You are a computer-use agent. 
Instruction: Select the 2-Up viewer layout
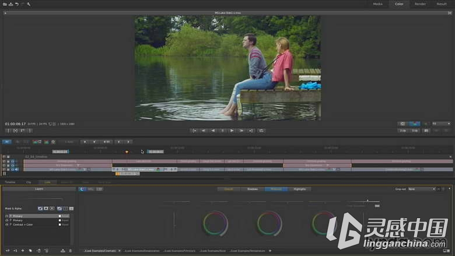[x=402, y=131]
